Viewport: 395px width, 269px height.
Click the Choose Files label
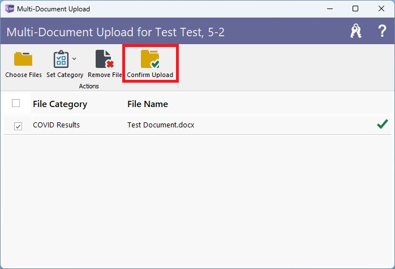(23, 75)
